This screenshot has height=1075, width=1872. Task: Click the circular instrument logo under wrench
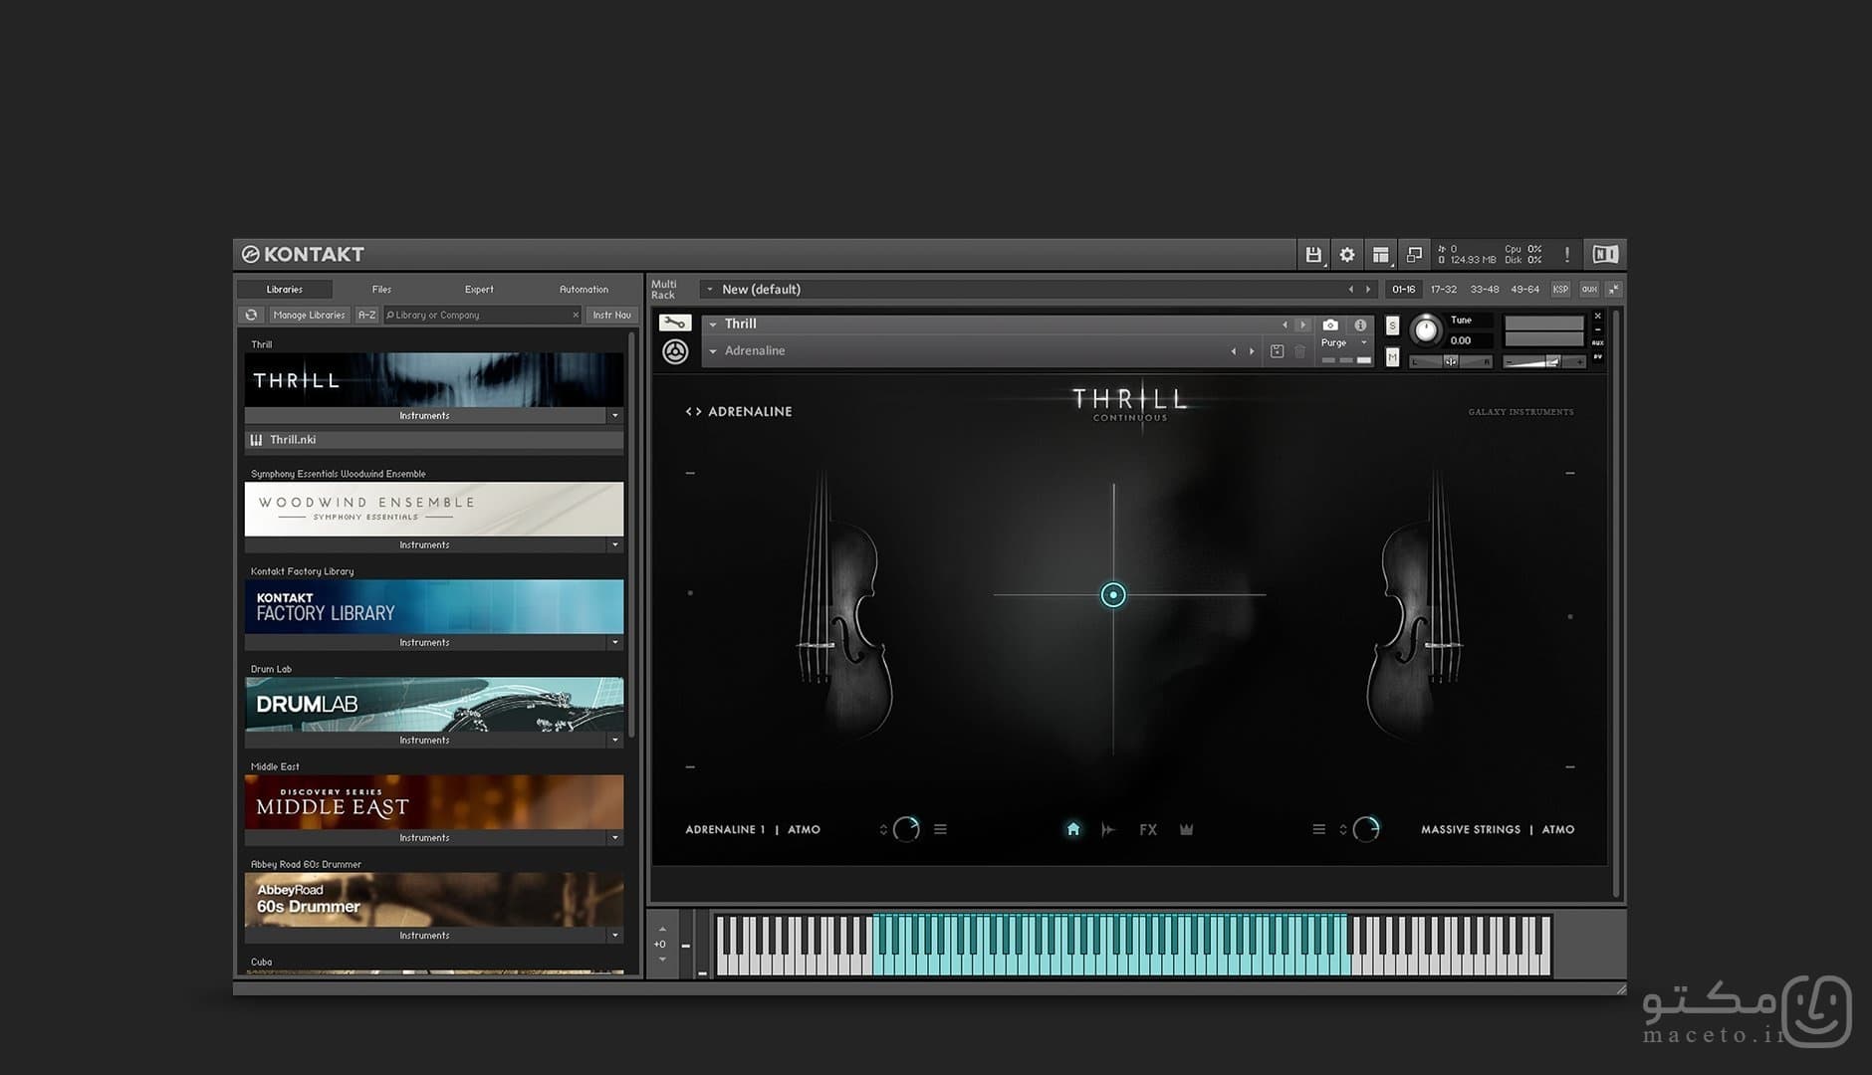point(675,351)
